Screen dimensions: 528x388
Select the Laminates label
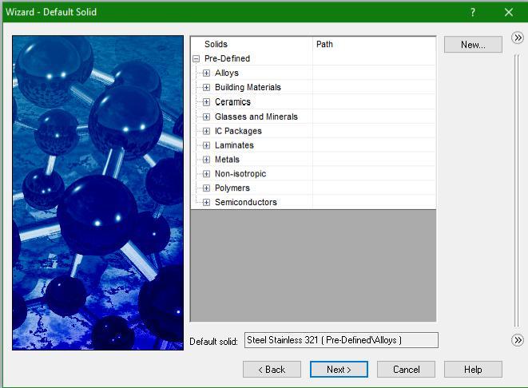click(x=234, y=145)
